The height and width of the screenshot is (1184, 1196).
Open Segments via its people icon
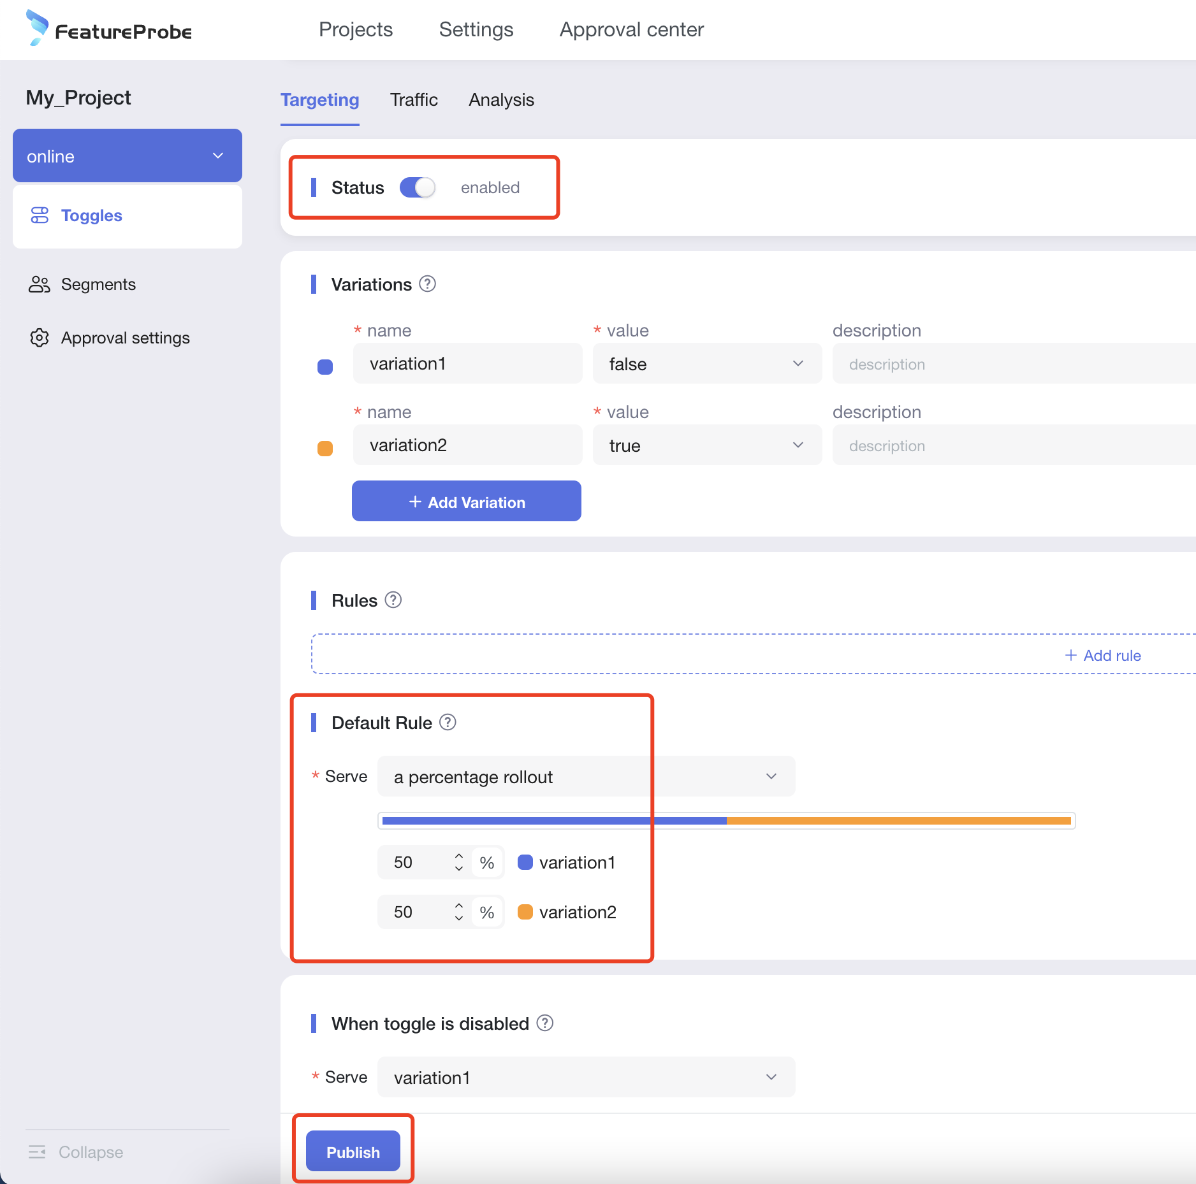coord(40,284)
